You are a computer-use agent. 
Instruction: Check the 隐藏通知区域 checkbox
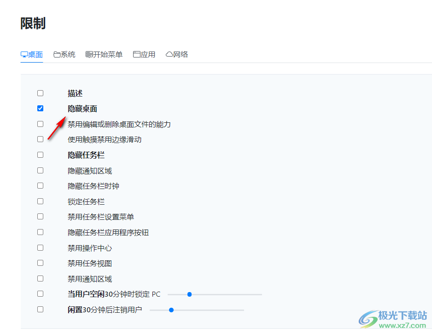pyautogui.click(x=40, y=170)
